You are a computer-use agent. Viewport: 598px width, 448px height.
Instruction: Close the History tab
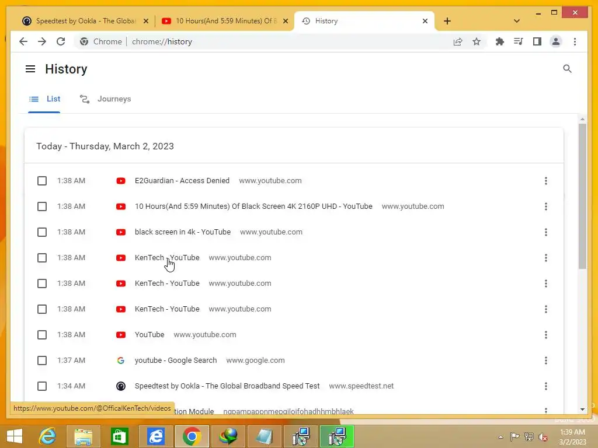pos(425,21)
